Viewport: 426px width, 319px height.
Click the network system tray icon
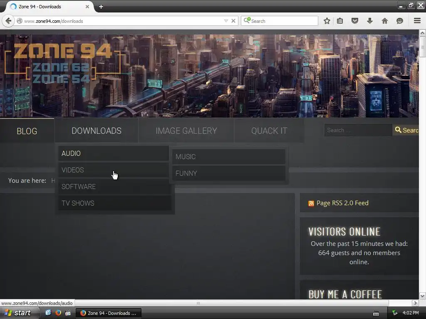395,313
